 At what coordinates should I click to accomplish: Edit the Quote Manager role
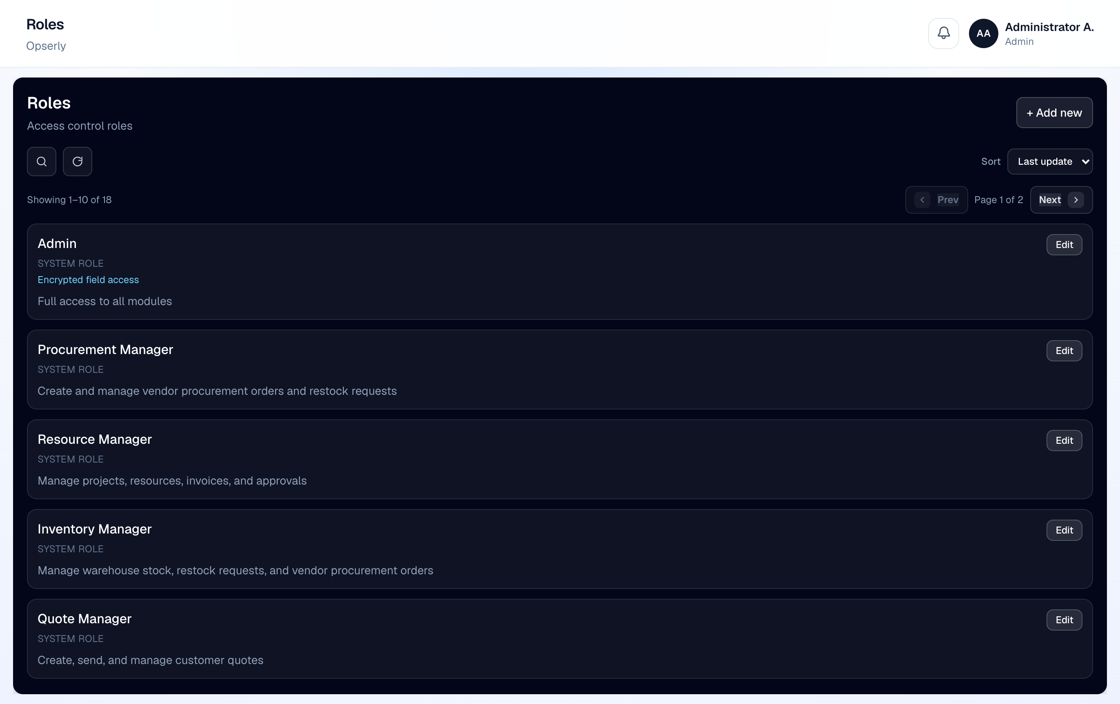coord(1064,620)
